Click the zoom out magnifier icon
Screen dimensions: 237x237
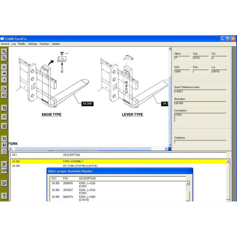click(4, 58)
